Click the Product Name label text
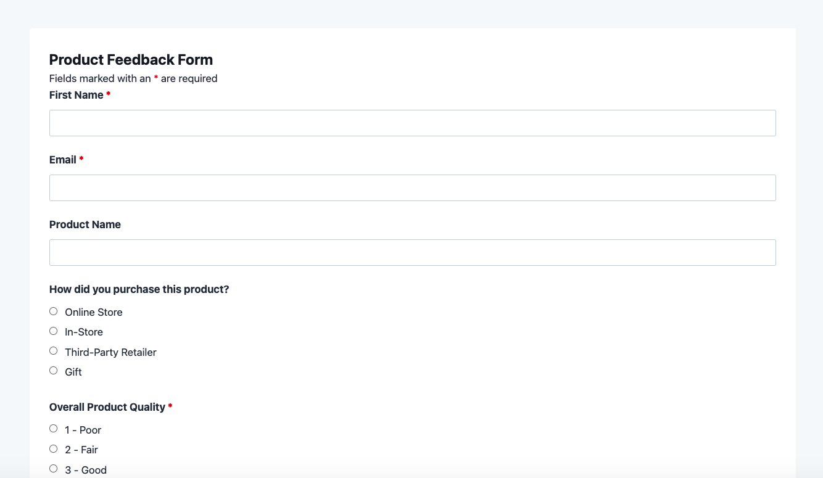Screen dimensions: 823x478 tap(85, 225)
